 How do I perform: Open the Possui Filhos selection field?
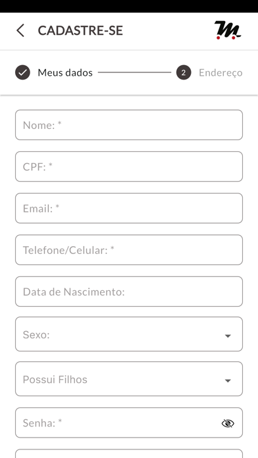click(x=129, y=379)
